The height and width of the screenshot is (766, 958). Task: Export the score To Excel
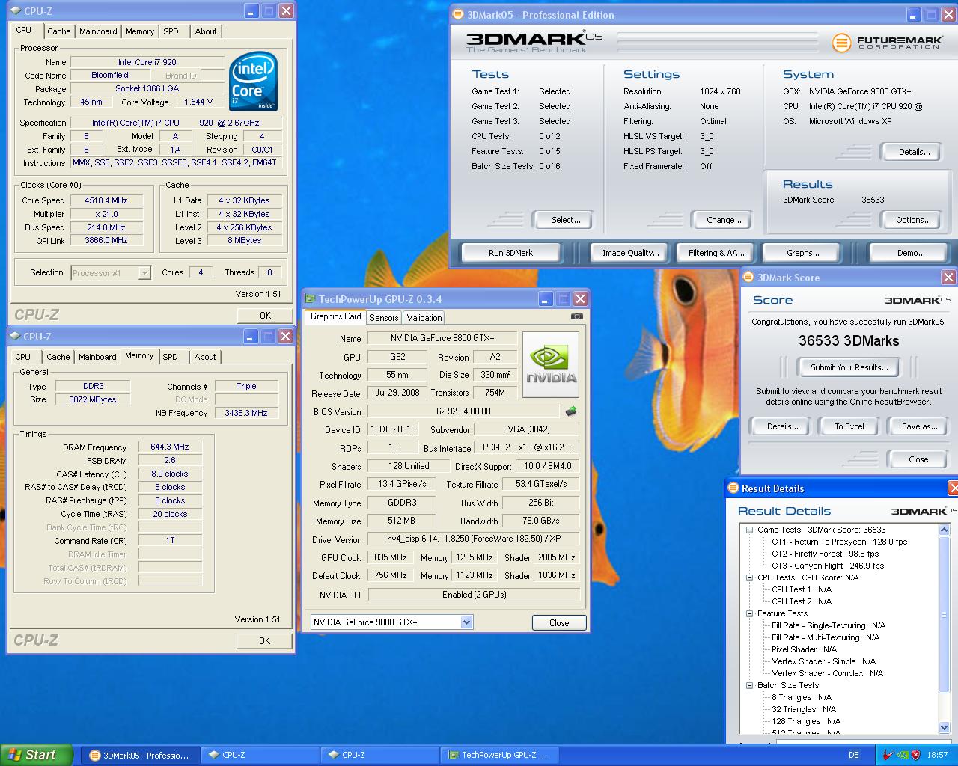[849, 426]
